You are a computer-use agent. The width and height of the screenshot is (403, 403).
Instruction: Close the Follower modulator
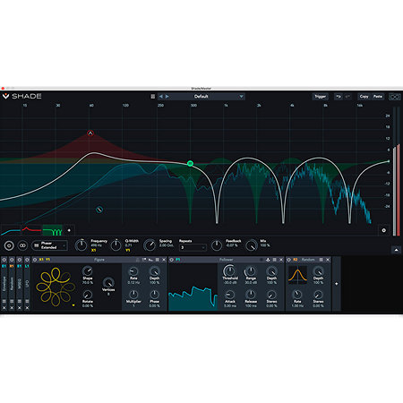pos(281,260)
